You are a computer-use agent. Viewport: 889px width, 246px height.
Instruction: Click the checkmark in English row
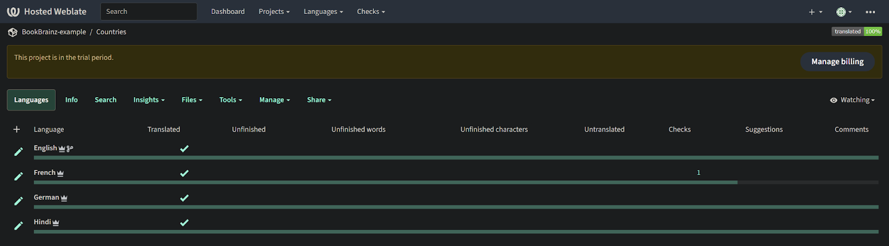[184, 148]
